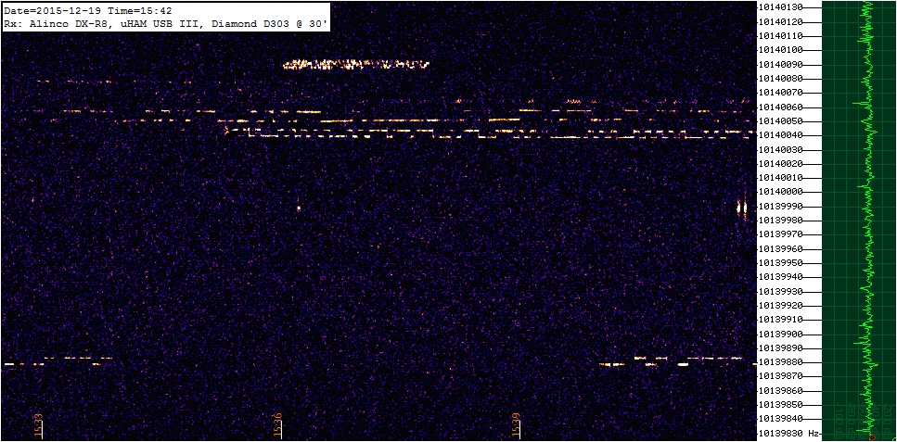Click the 10139880 frequency label
This screenshot has width=897, height=442.
coord(782,362)
